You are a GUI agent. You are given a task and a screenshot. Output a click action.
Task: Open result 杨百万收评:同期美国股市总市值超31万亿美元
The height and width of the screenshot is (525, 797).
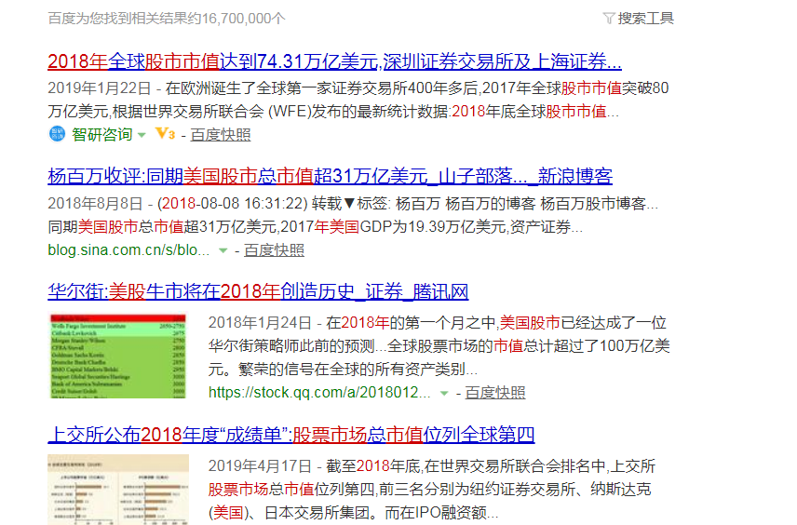[x=330, y=176]
